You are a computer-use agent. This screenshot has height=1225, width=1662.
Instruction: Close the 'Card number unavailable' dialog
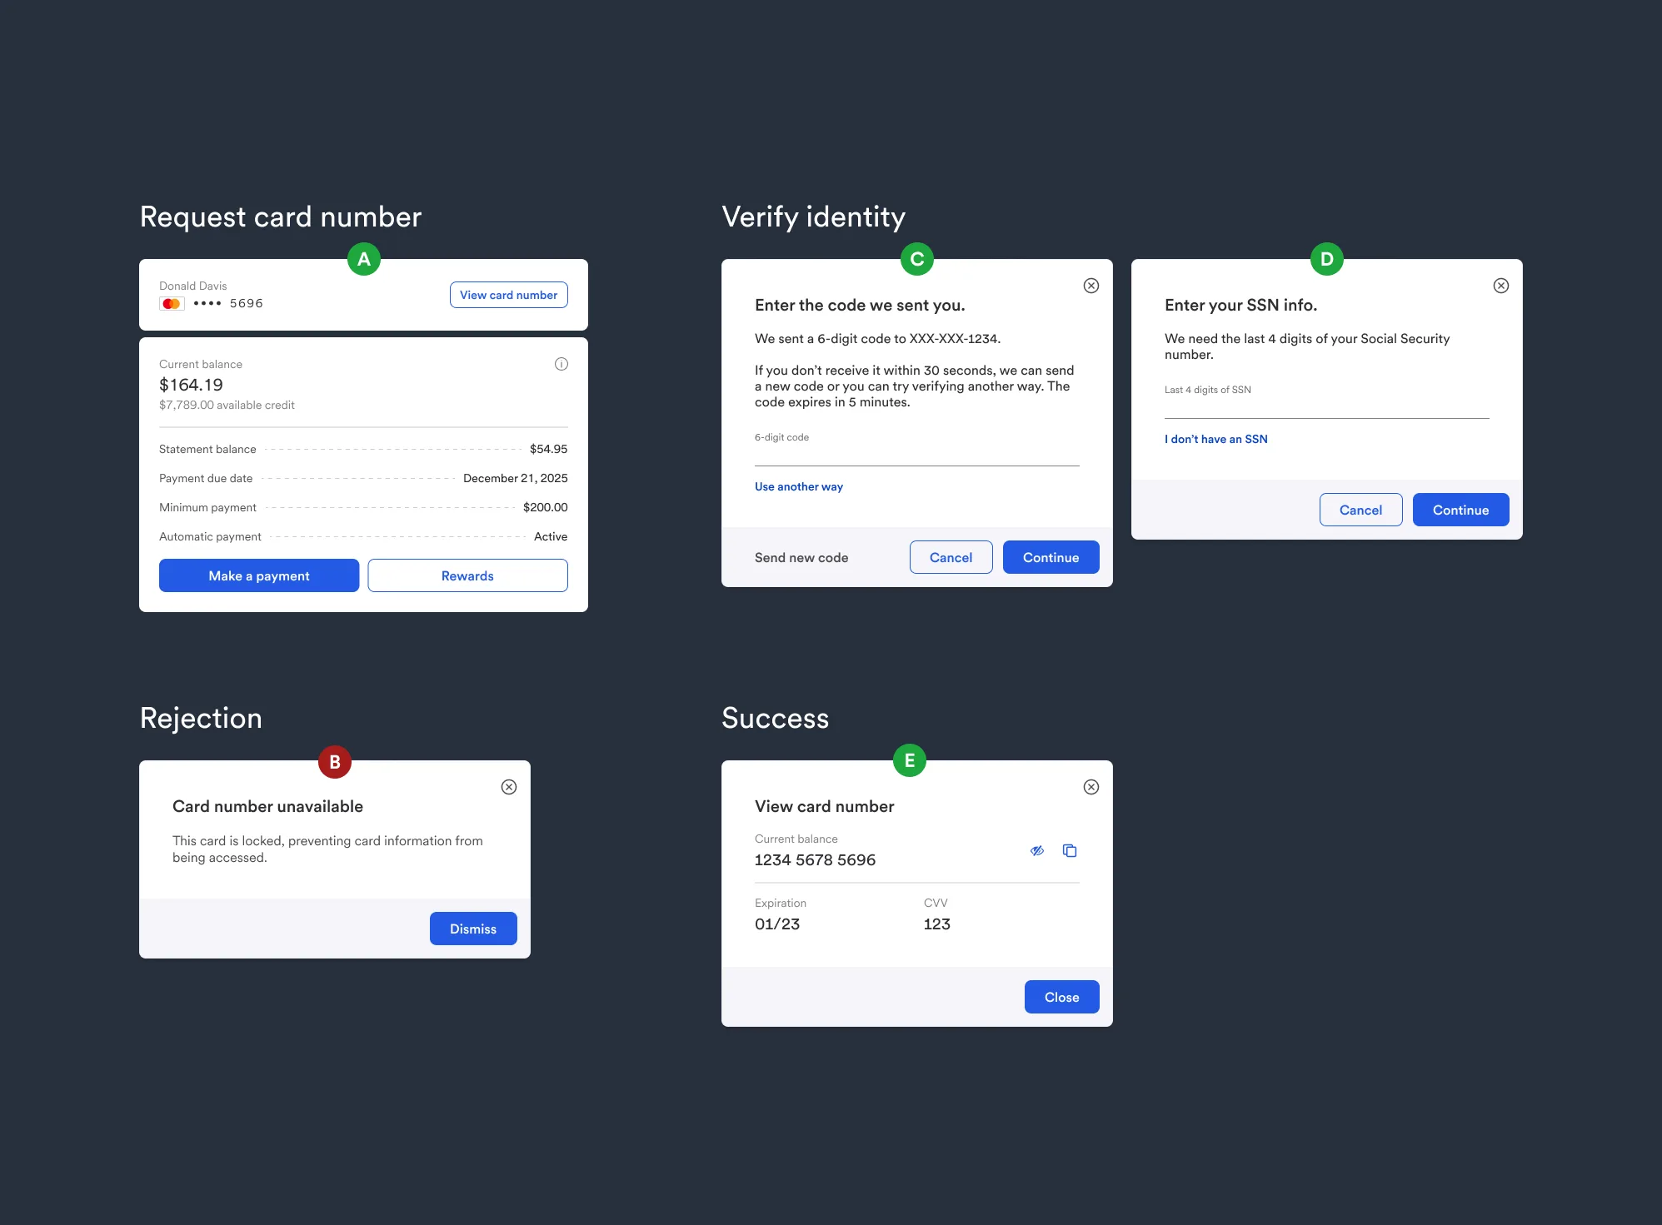click(x=508, y=787)
